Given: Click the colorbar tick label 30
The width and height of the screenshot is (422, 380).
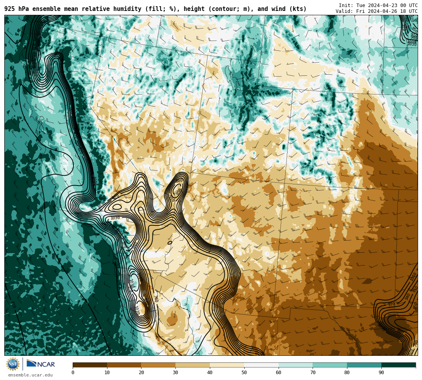Looking at the screenshot, I should click(x=175, y=373).
